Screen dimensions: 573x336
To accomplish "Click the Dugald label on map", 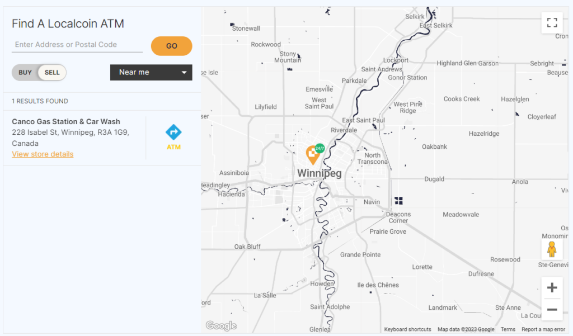I will click(x=434, y=179).
